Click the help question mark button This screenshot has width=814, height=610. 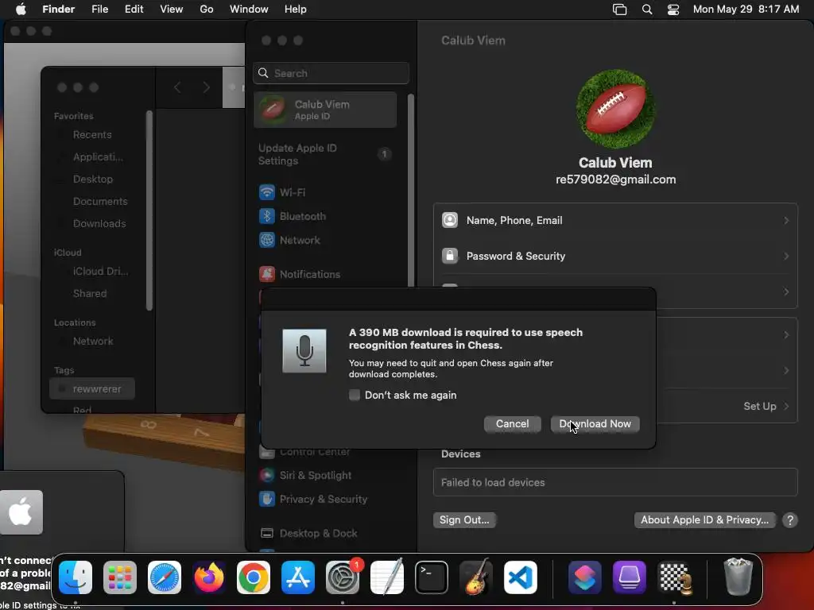click(x=789, y=519)
